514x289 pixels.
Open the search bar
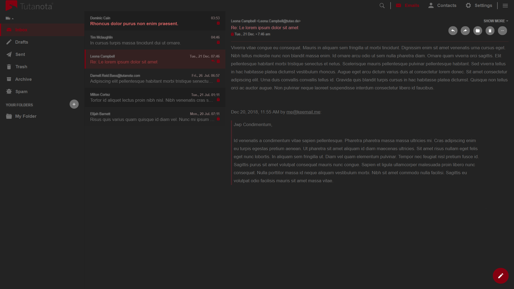[x=382, y=5]
